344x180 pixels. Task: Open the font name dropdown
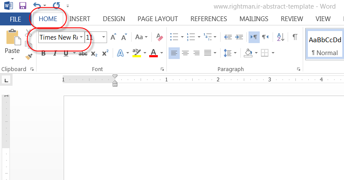[81, 37]
